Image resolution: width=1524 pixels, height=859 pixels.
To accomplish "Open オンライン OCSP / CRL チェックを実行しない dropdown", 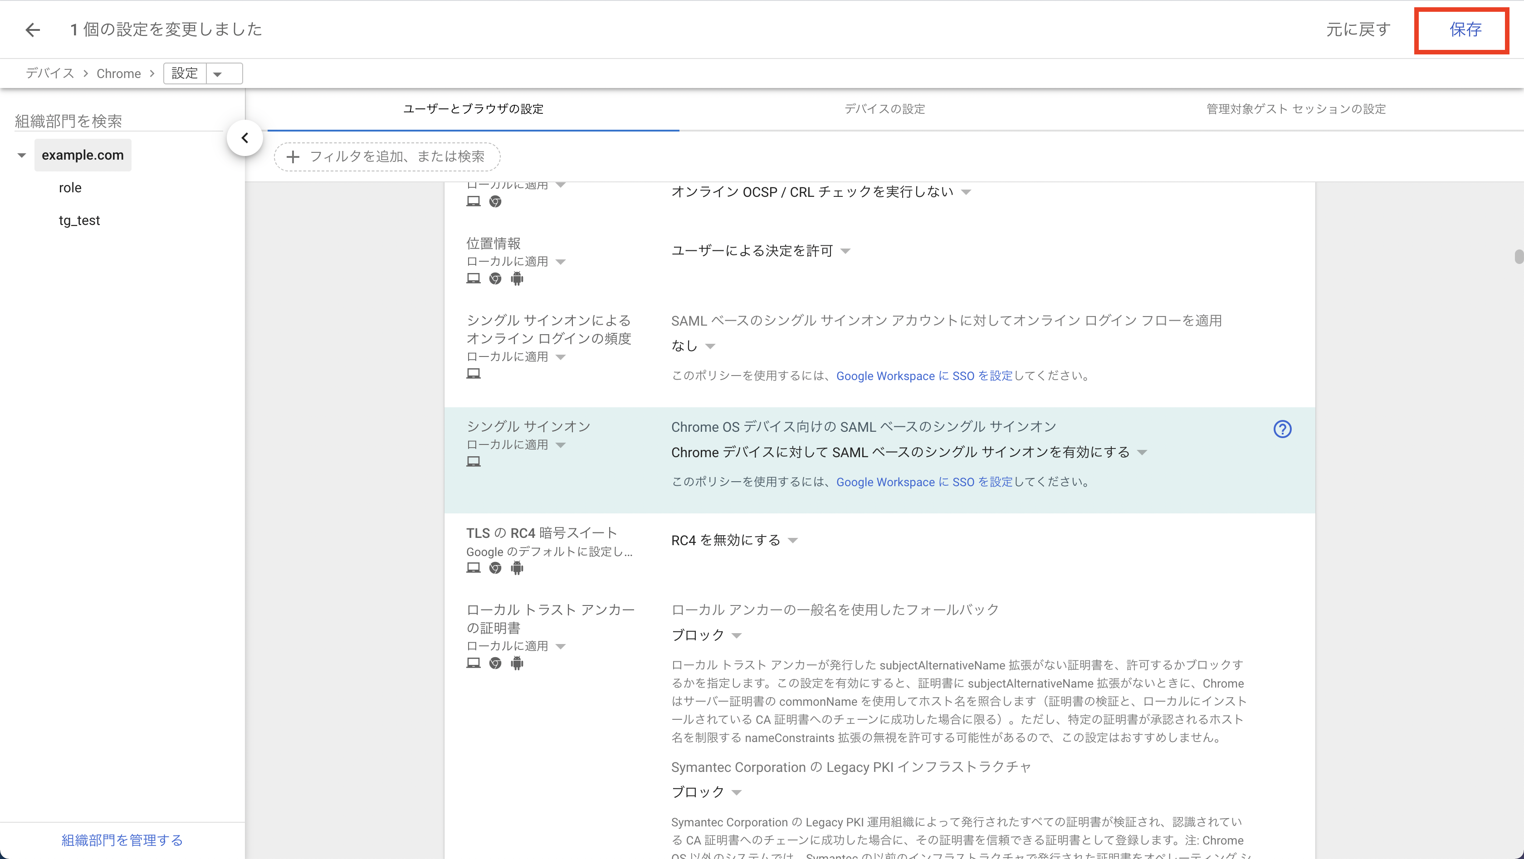I will [821, 192].
